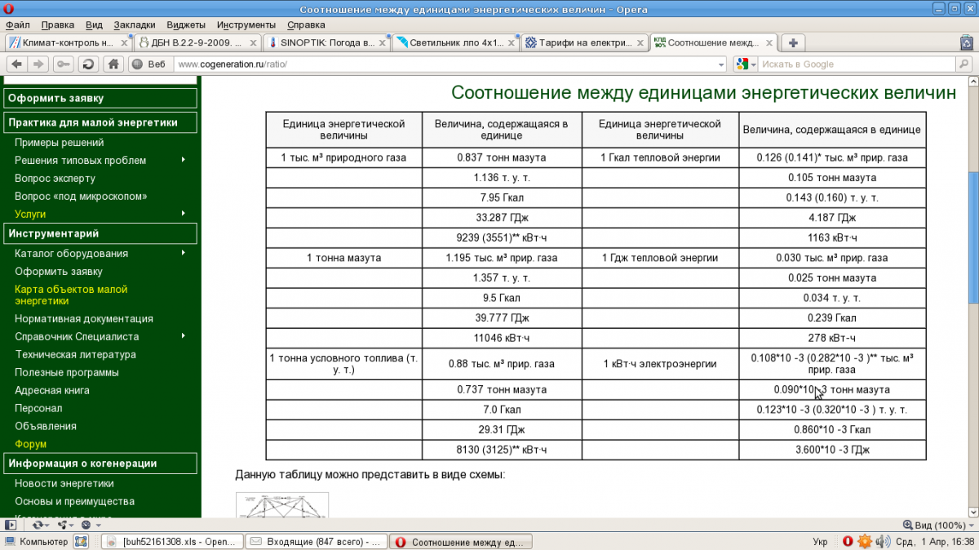The width and height of the screenshot is (979, 550).
Task: Expand Справочник Специалиста submenu arrow
Action: (184, 336)
